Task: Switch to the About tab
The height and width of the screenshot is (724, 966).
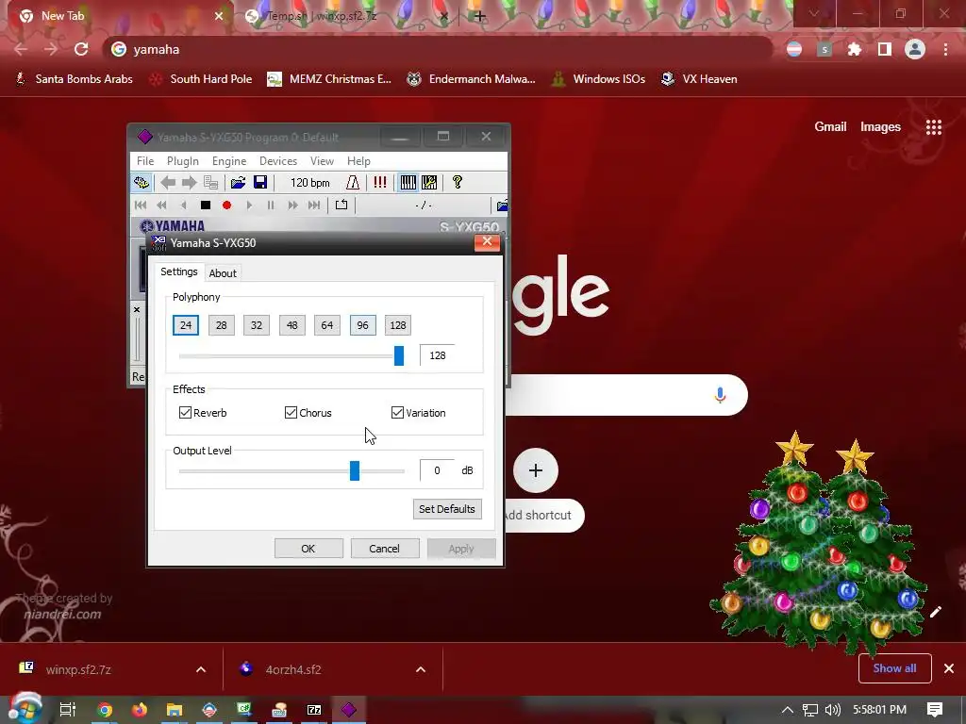Action: pos(223,273)
